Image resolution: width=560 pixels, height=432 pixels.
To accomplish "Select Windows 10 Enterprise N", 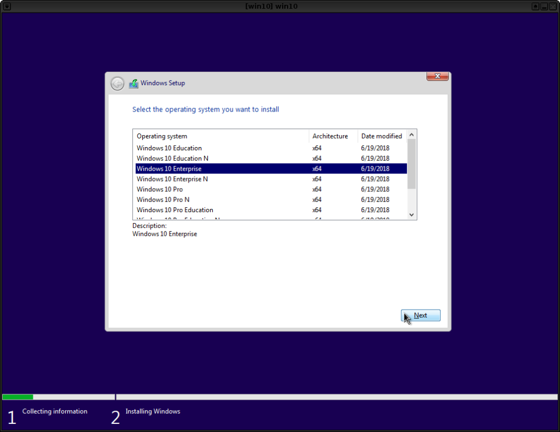I will pos(271,179).
